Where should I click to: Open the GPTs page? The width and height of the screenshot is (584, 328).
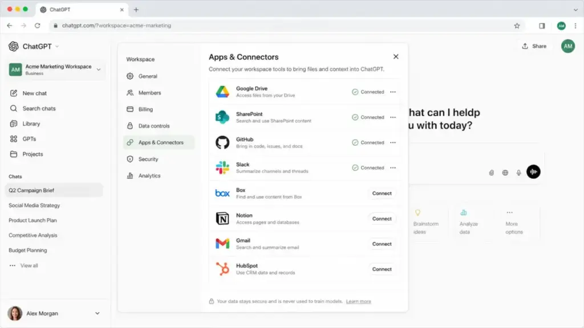point(23,139)
